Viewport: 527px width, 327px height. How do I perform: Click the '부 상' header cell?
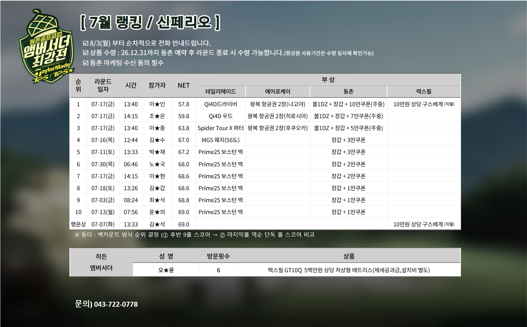[328, 80]
